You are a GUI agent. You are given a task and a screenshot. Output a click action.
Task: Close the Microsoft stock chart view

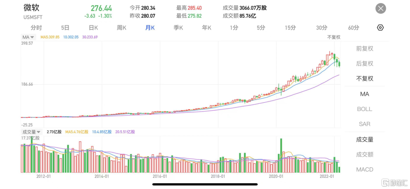point(380,8)
